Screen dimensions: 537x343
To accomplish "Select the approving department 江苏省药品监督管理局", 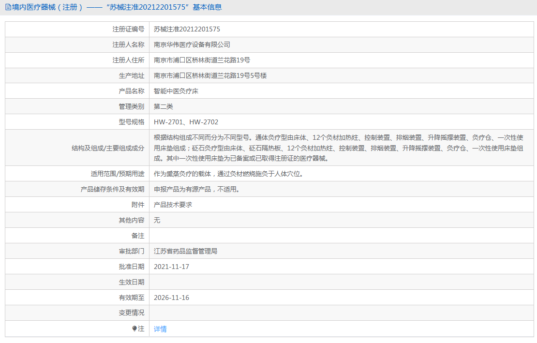I will [186, 251].
